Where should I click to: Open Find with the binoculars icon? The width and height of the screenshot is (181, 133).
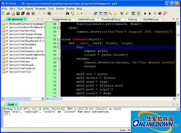[67, 14]
